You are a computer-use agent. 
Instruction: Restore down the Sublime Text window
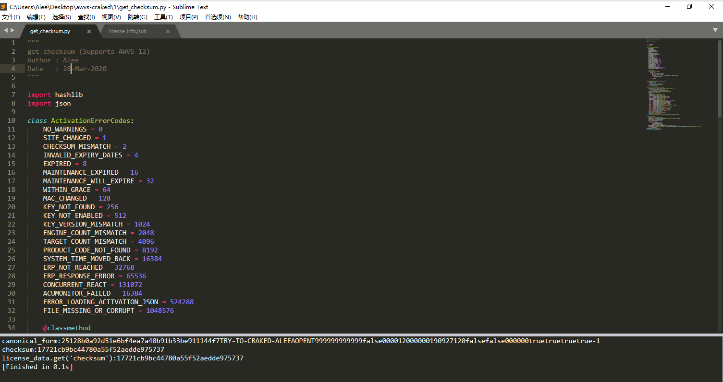689,7
